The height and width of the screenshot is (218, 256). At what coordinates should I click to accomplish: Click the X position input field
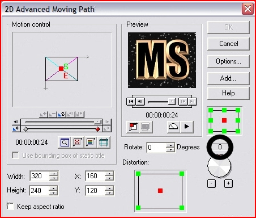tap(96, 176)
